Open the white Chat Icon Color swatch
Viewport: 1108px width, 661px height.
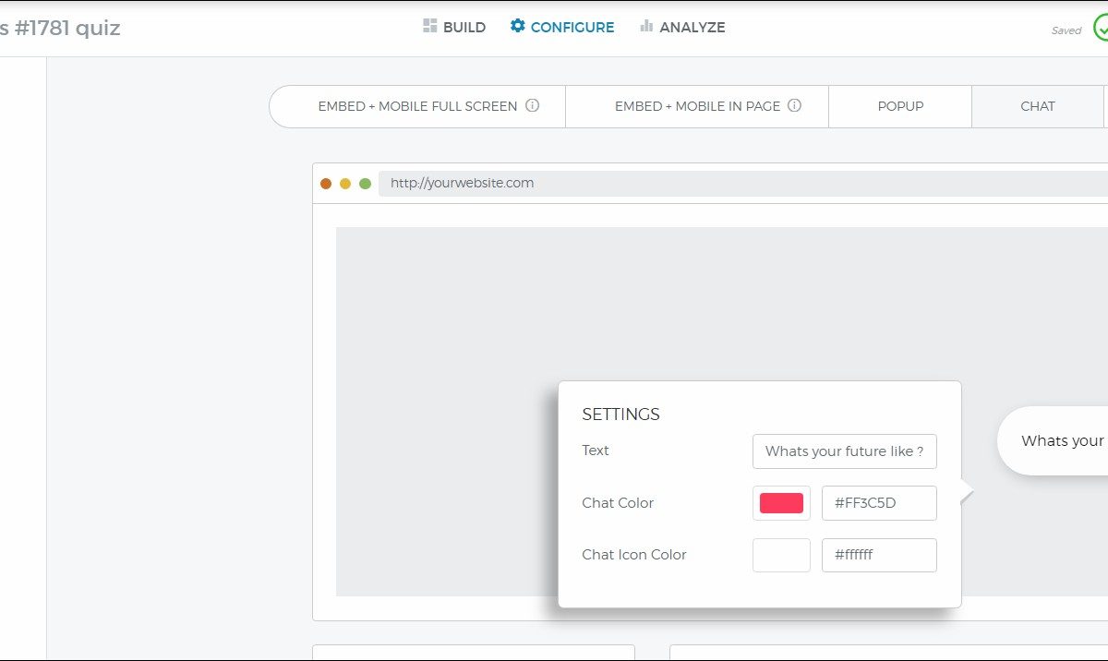coord(781,555)
